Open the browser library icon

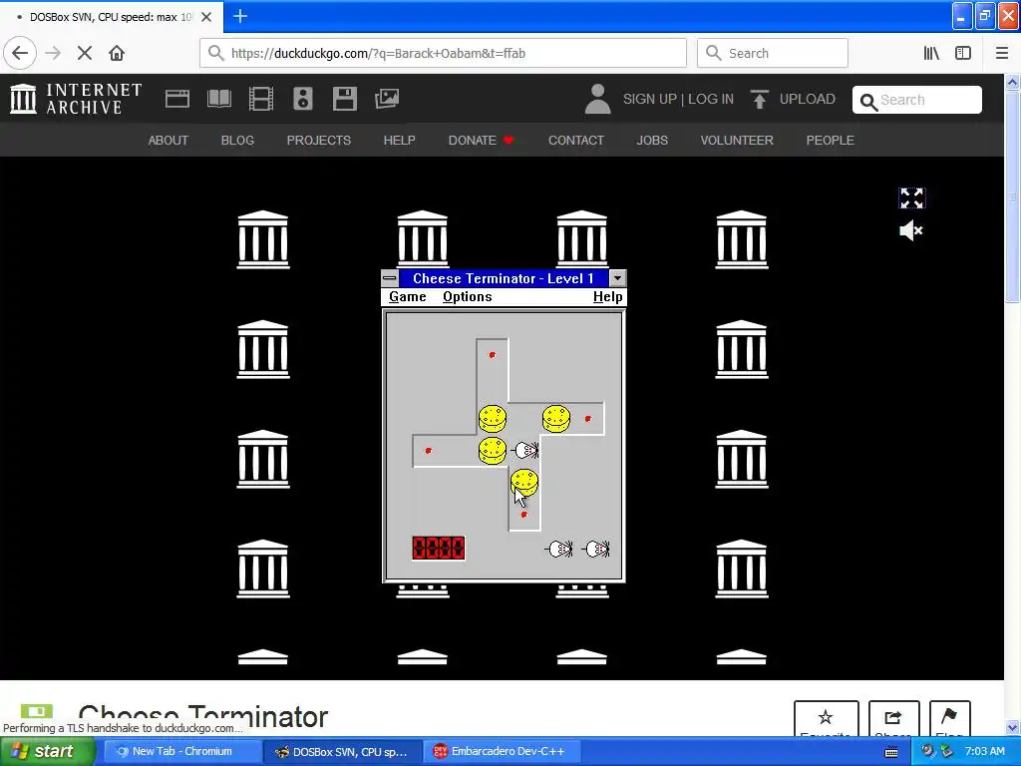point(931,53)
